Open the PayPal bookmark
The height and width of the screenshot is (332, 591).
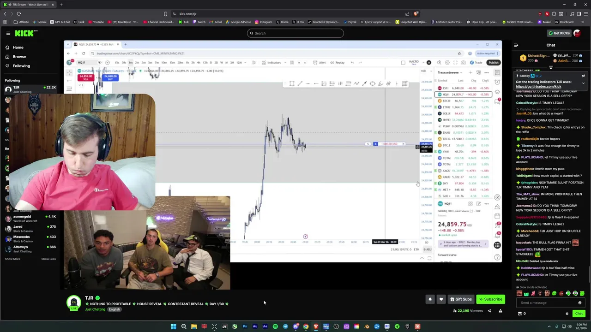pyautogui.click(x=350, y=22)
